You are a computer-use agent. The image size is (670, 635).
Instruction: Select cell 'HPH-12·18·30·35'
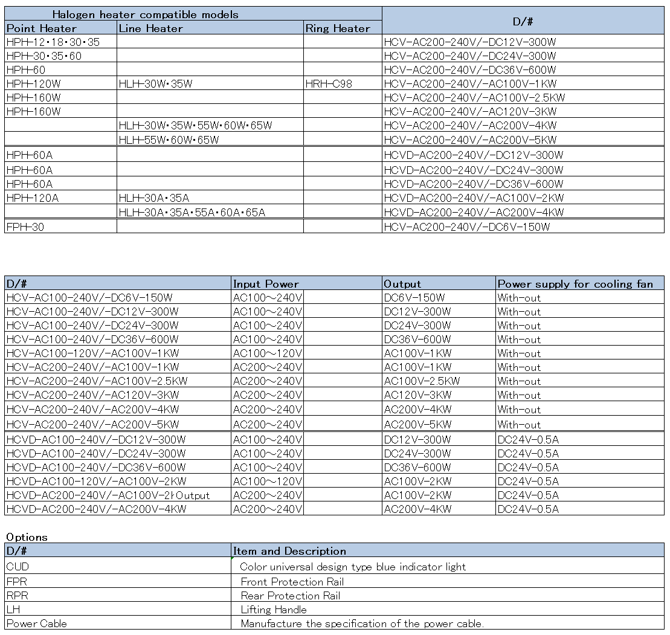(60, 42)
